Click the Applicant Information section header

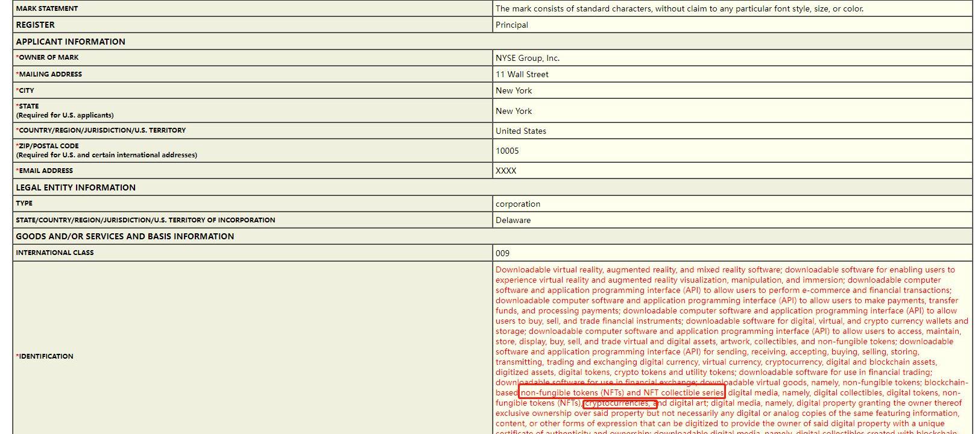click(71, 42)
